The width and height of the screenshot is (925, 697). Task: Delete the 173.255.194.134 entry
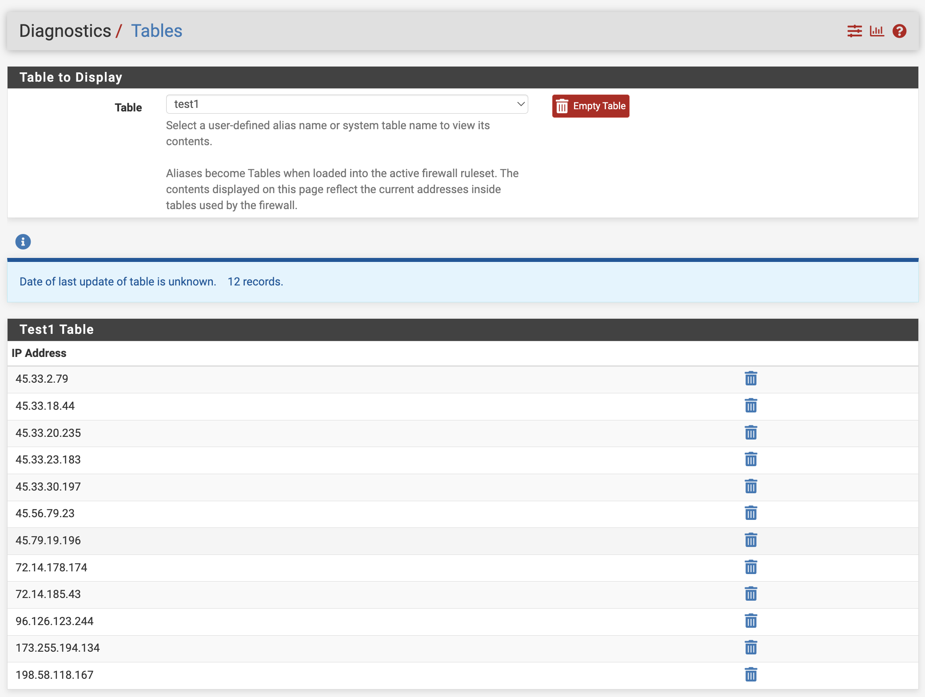click(x=750, y=648)
